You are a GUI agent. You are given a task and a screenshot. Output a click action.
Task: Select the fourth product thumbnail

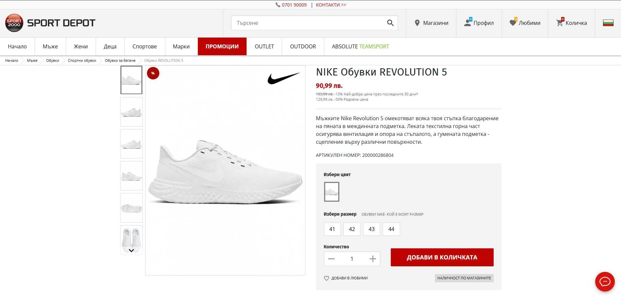point(131,176)
